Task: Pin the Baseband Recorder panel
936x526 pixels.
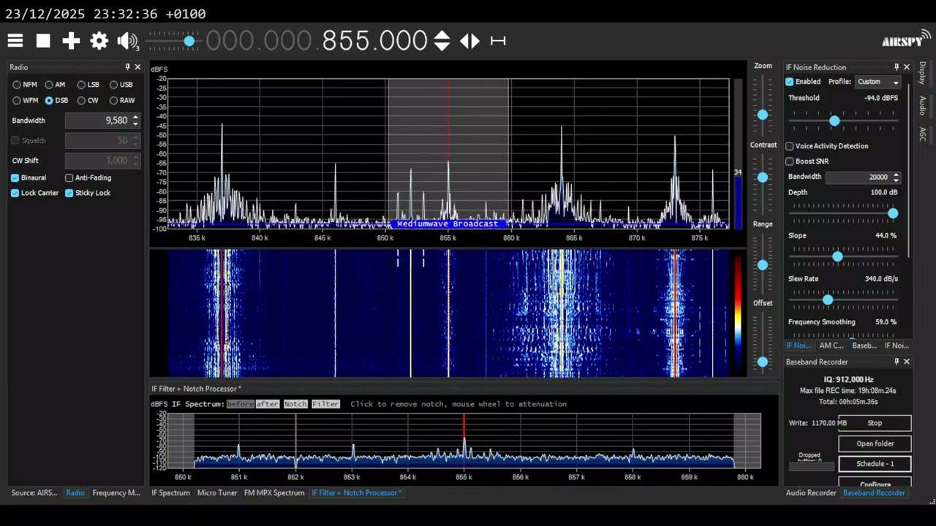Action: 897,362
